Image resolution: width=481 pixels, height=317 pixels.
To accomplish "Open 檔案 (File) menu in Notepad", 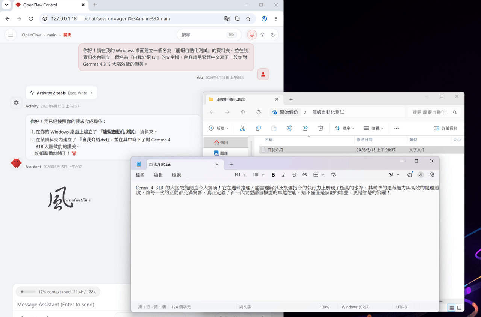I will (x=140, y=175).
